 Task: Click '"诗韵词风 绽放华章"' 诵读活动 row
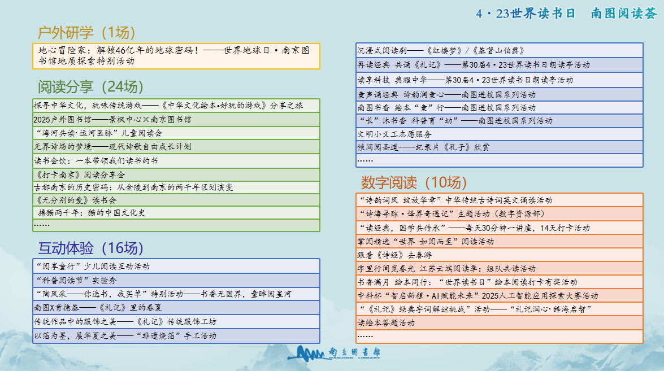pos(500,200)
